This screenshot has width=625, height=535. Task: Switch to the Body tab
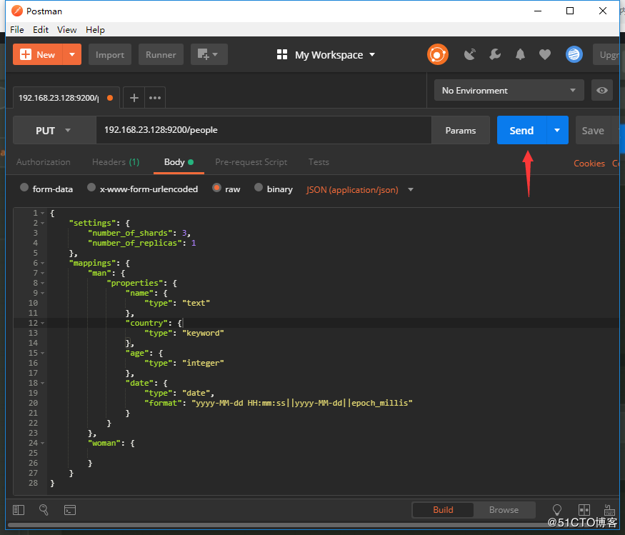[x=179, y=162]
